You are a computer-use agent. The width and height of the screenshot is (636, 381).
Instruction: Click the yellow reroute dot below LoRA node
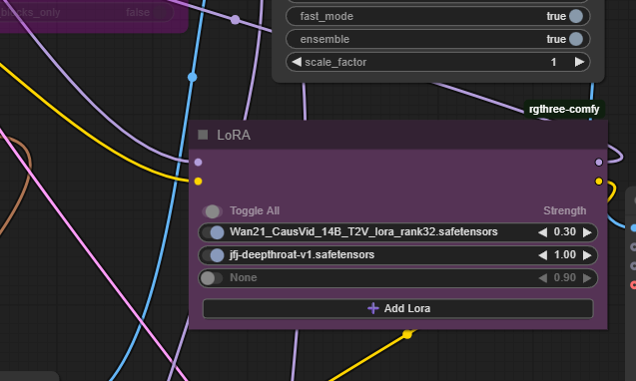coord(407,334)
